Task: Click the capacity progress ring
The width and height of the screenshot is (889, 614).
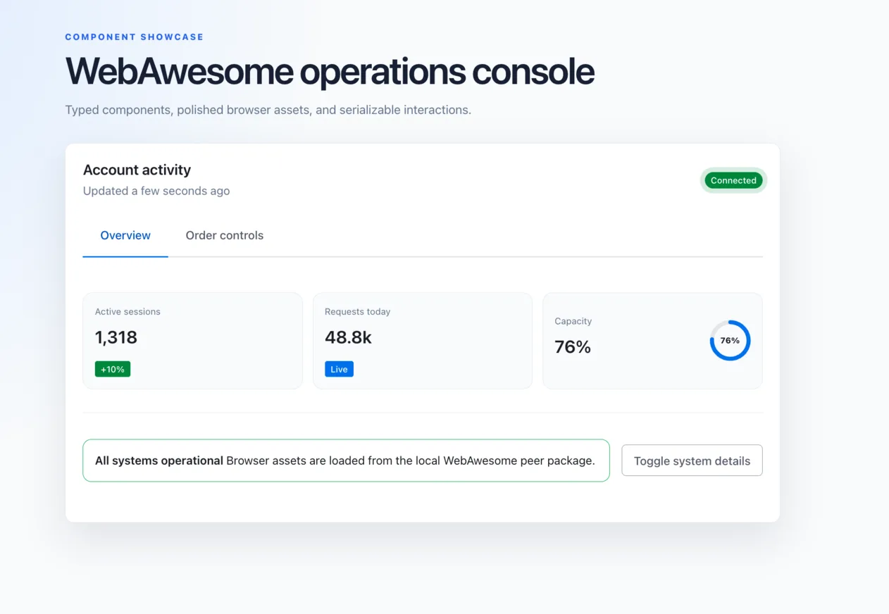Action: pyautogui.click(x=730, y=341)
